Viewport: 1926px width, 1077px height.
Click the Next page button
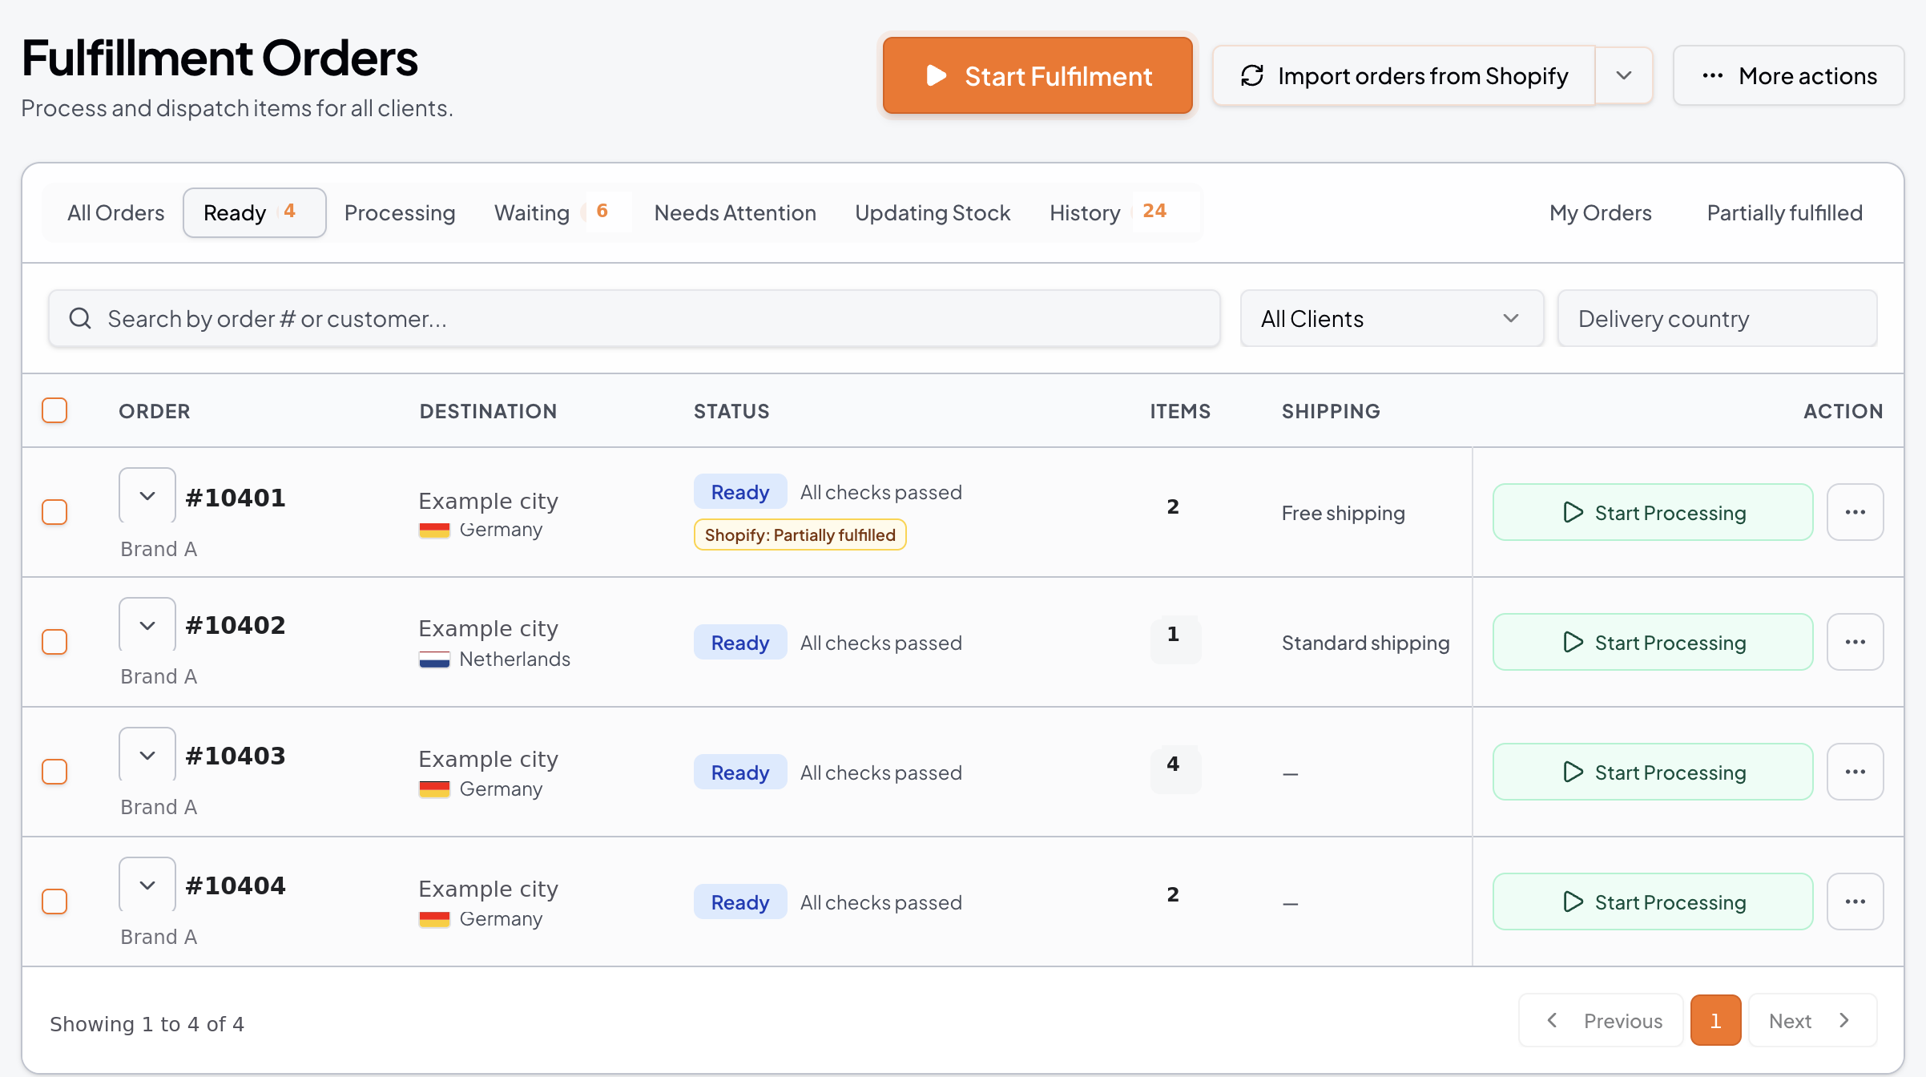click(1812, 1020)
